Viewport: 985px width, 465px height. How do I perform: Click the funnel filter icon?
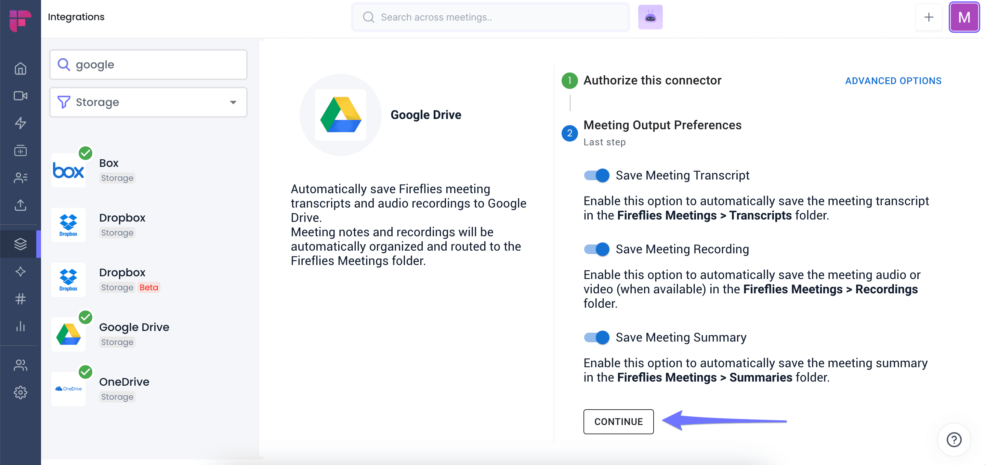[64, 102]
